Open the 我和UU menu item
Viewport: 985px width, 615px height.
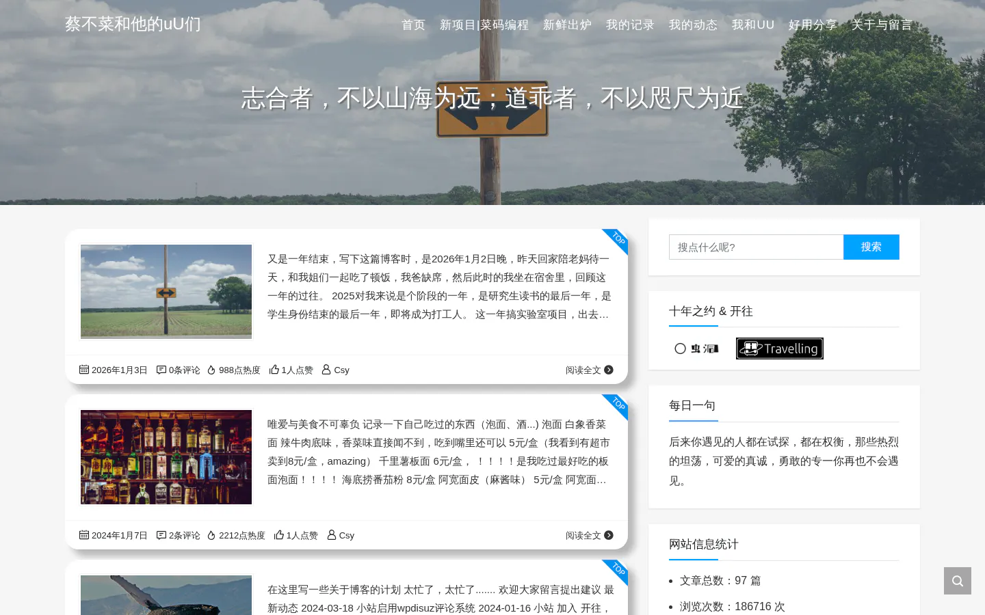pyautogui.click(x=753, y=25)
